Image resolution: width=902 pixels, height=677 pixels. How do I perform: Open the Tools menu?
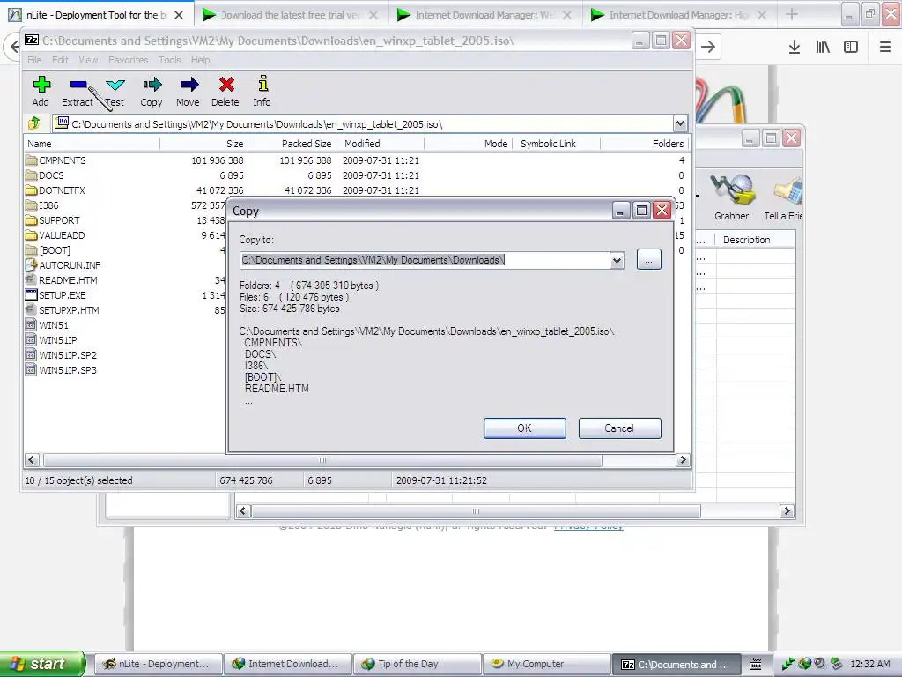tap(170, 60)
